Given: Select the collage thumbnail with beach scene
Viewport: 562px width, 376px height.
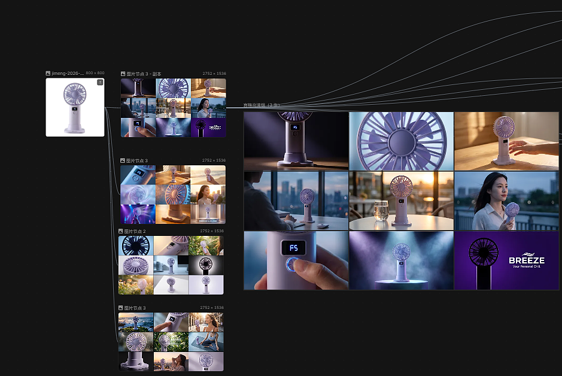Looking at the screenshot, I should (x=173, y=195).
